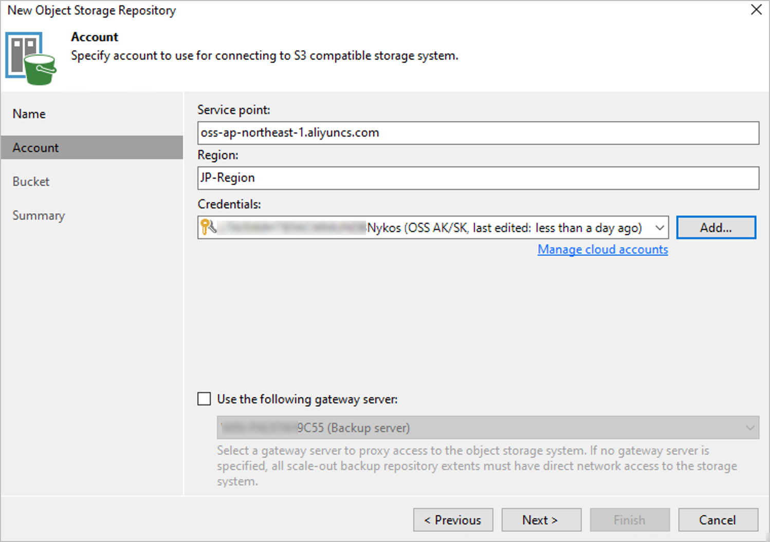The image size is (770, 542).
Task: Expand the gateway server Backup server dropdown
Action: tap(750, 428)
